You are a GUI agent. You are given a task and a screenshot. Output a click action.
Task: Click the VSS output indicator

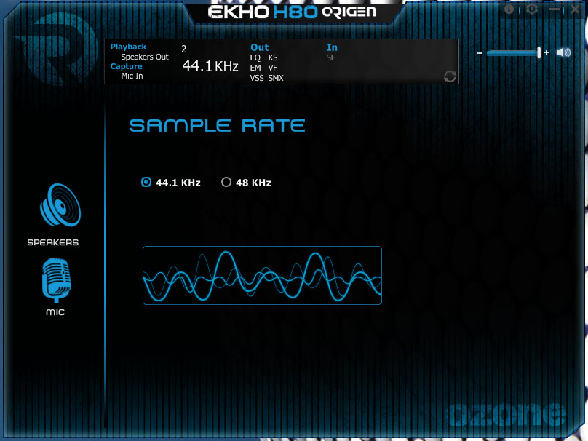tap(257, 78)
